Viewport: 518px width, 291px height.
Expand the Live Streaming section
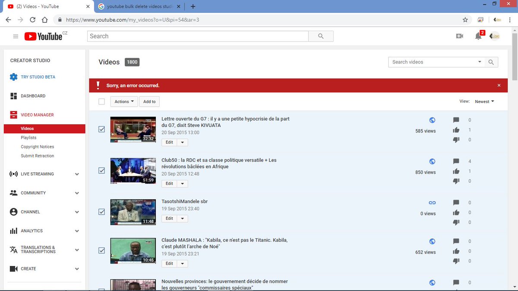pyautogui.click(x=77, y=174)
